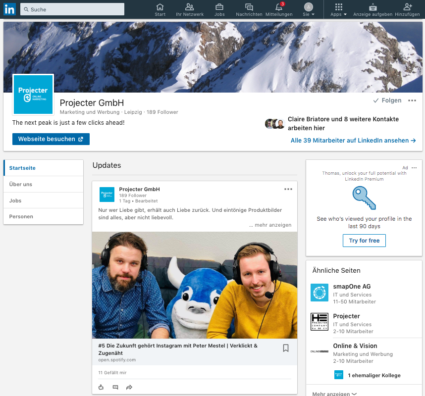This screenshot has height=396, width=425.
Task: View 11 Gefällt mir likes
Action: point(112,373)
